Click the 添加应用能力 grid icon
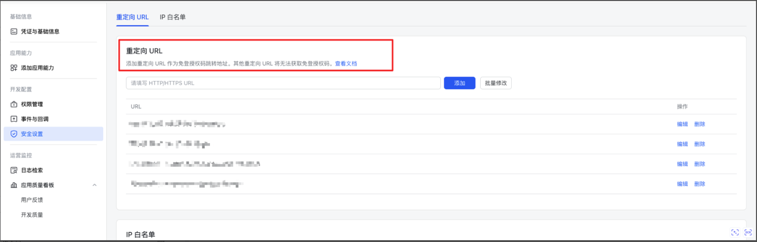 pos(14,68)
